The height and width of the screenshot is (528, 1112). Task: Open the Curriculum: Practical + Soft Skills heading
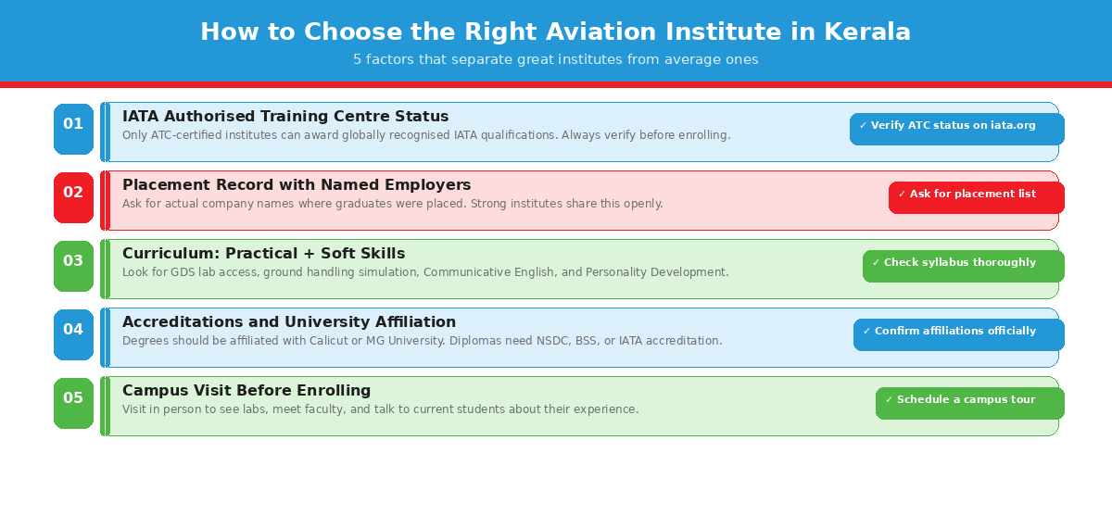click(263, 254)
